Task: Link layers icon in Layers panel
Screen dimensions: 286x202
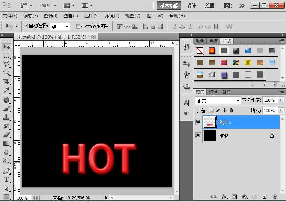Action: tap(214, 197)
